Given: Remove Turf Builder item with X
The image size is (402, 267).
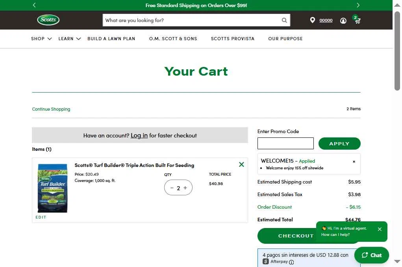Looking at the screenshot, I should pos(241,164).
